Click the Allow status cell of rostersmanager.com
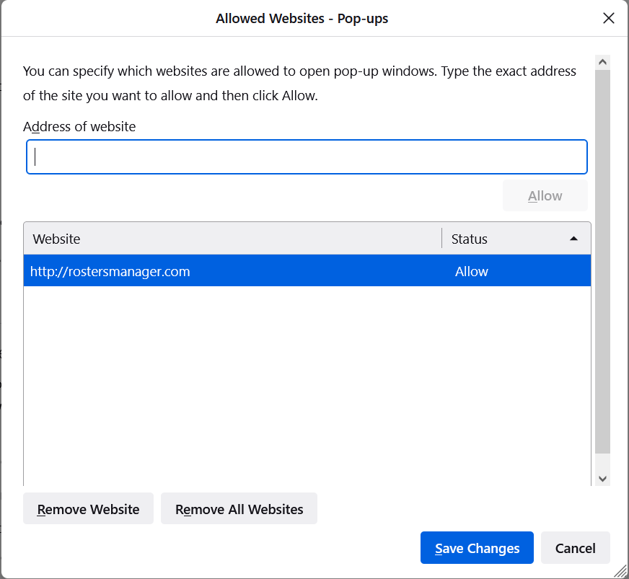 pyautogui.click(x=472, y=271)
